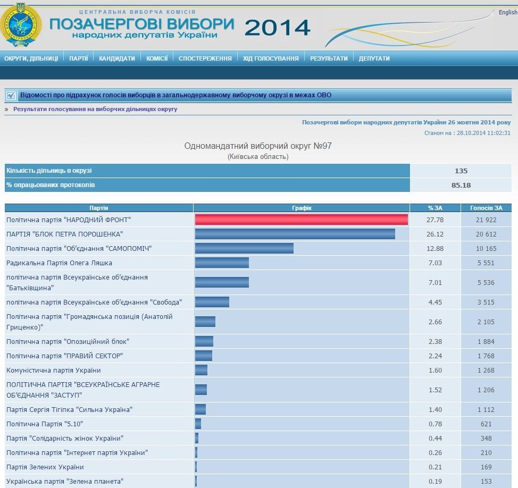Image resolution: width=518 pixels, height=488 pixels.
Task: Click the 85.18 processed protocols value
Action: pyautogui.click(x=461, y=185)
